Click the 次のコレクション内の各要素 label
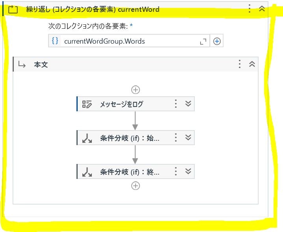This screenshot has width=283, height=232. tap(88, 26)
